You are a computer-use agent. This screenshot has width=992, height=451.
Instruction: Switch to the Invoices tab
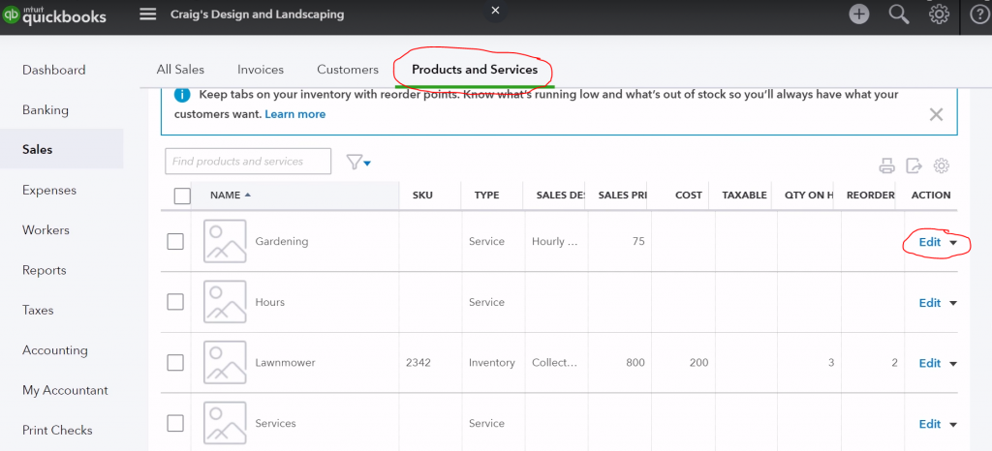point(261,70)
